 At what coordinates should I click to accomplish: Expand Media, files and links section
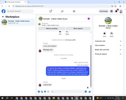[108, 50]
